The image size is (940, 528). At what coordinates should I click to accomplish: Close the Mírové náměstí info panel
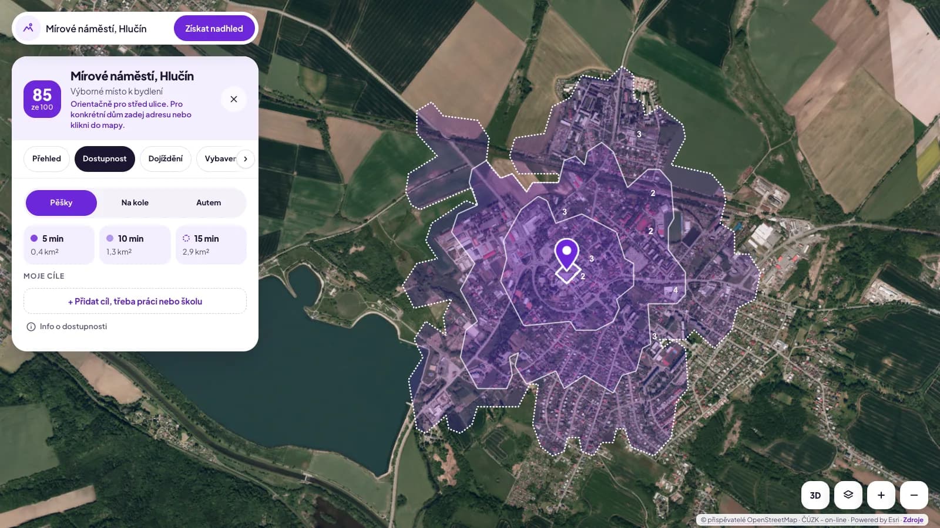(234, 99)
